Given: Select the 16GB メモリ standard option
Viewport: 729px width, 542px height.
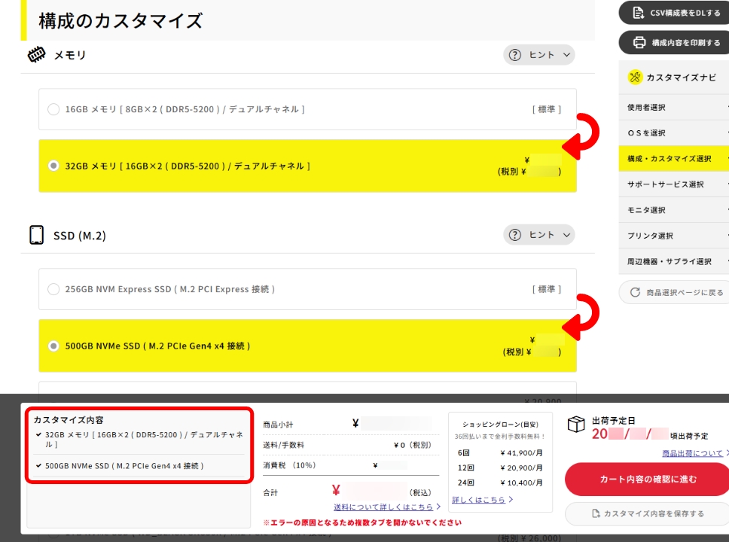Looking at the screenshot, I should pos(53,110).
